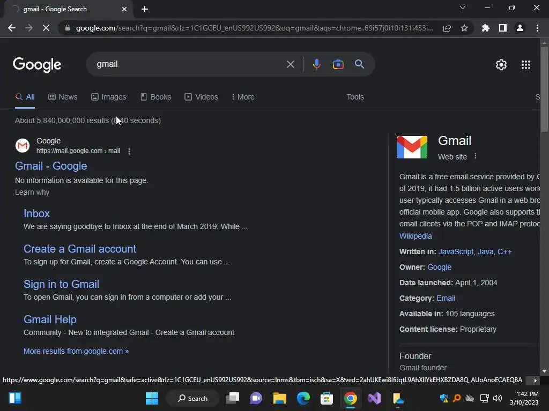Click More results from google.com
549x411 pixels.
(x=76, y=351)
